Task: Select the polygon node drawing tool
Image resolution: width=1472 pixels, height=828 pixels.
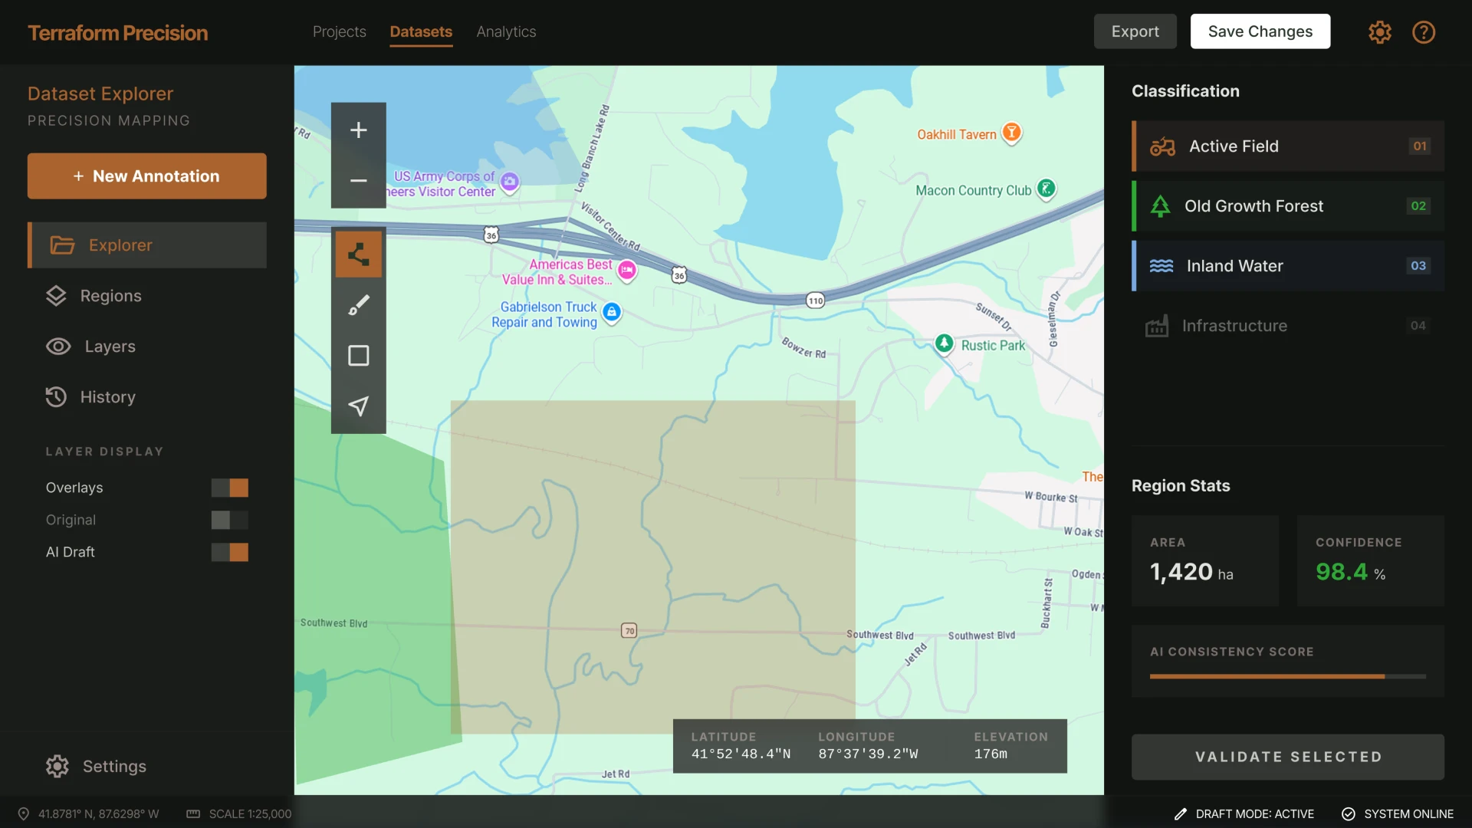Action: coord(358,255)
